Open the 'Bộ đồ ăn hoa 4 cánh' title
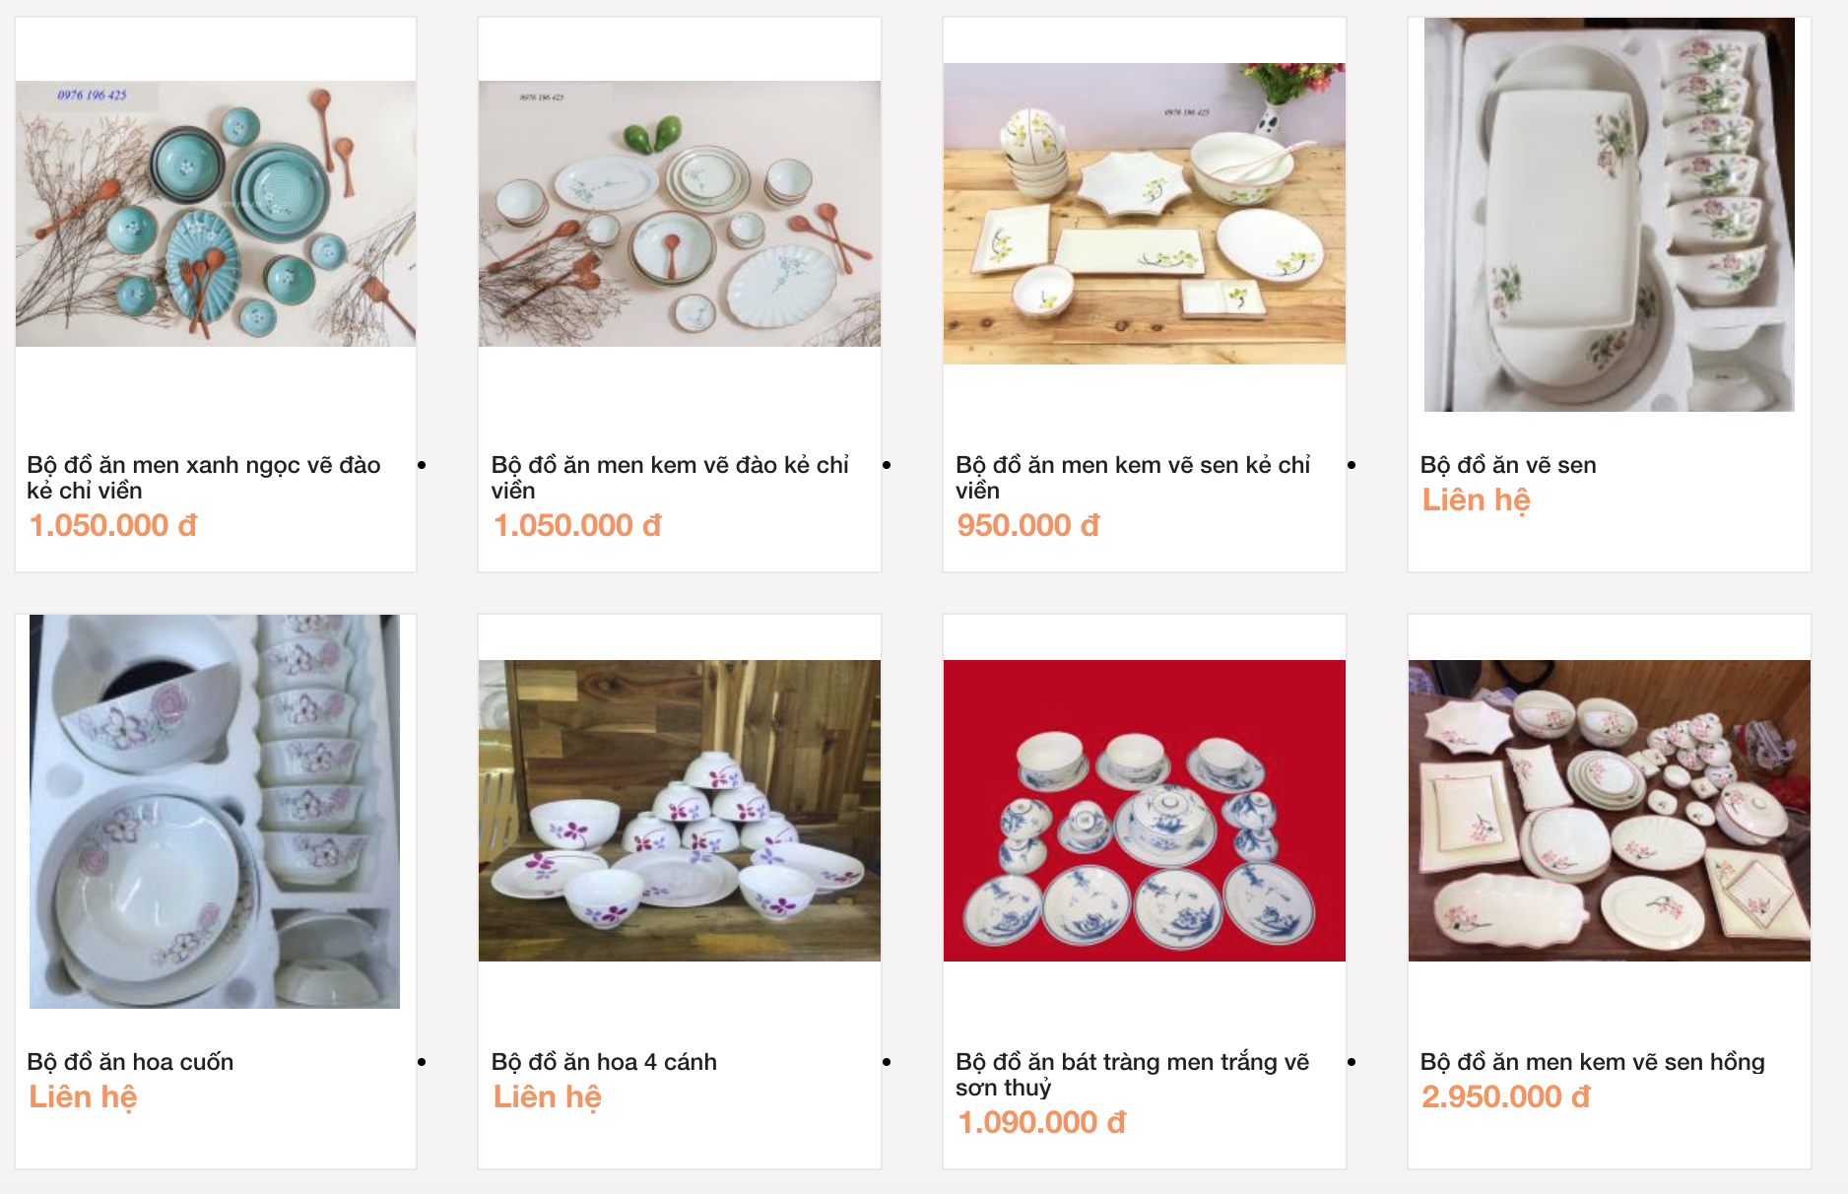Image resolution: width=1848 pixels, height=1194 pixels. (x=604, y=1062)
